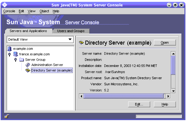Maximize the Server Console window

(175, 5)
